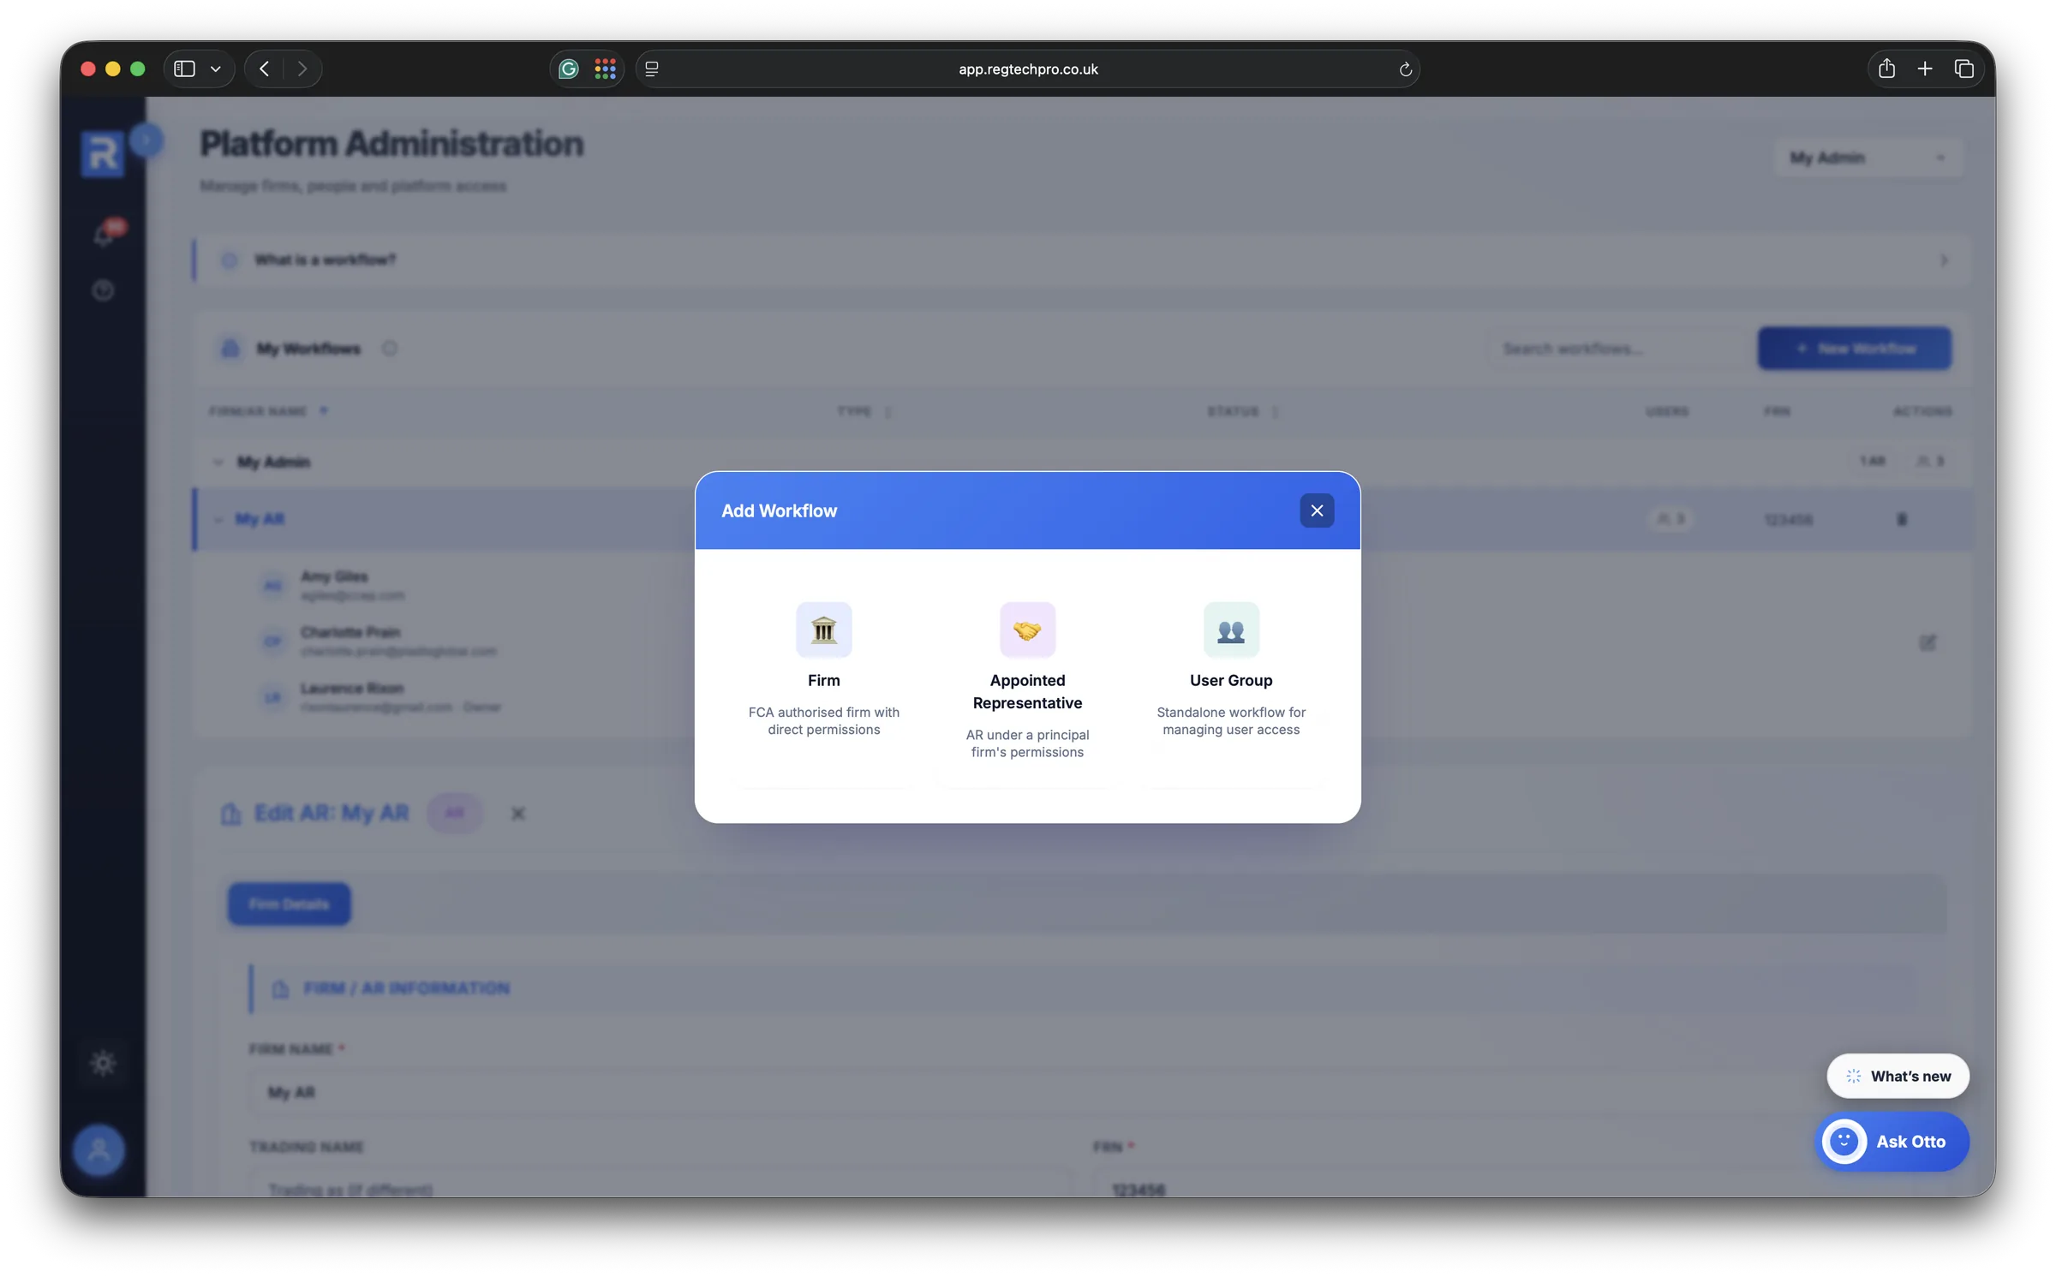Image resolution: width=2056 pixels, height=1277 pixels.
Task: Sort by Type column header
Action: (864, 412)
